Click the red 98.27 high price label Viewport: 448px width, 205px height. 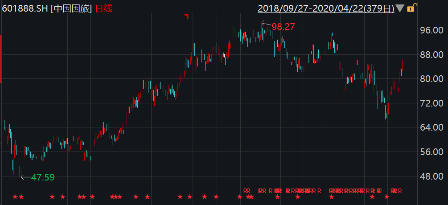pyautogui.click(x=284, y=27)
